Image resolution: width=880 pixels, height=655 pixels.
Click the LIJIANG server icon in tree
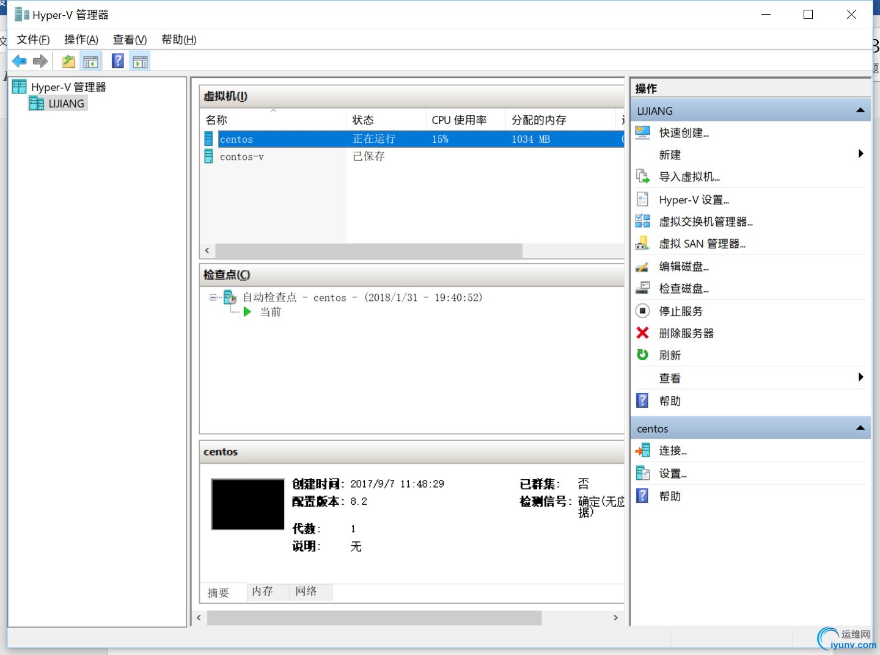click(x=37, y=104)
